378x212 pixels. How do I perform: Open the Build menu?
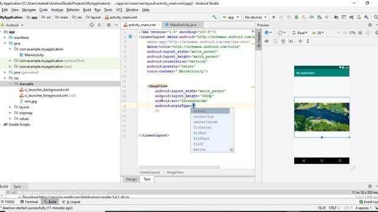tap(87, 10)
